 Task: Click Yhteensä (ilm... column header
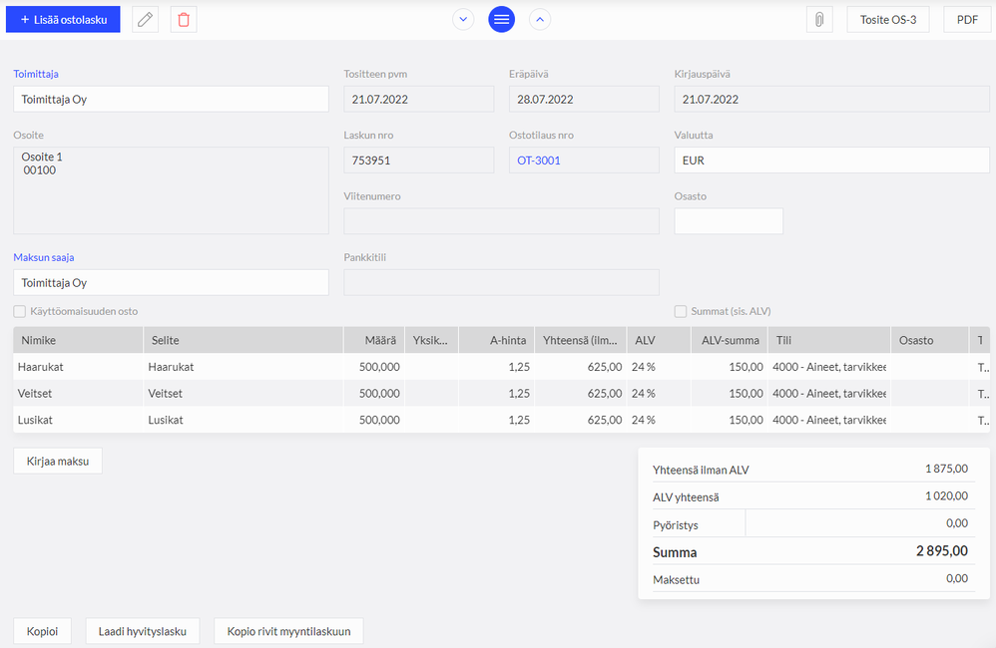[x=581, y=340]
